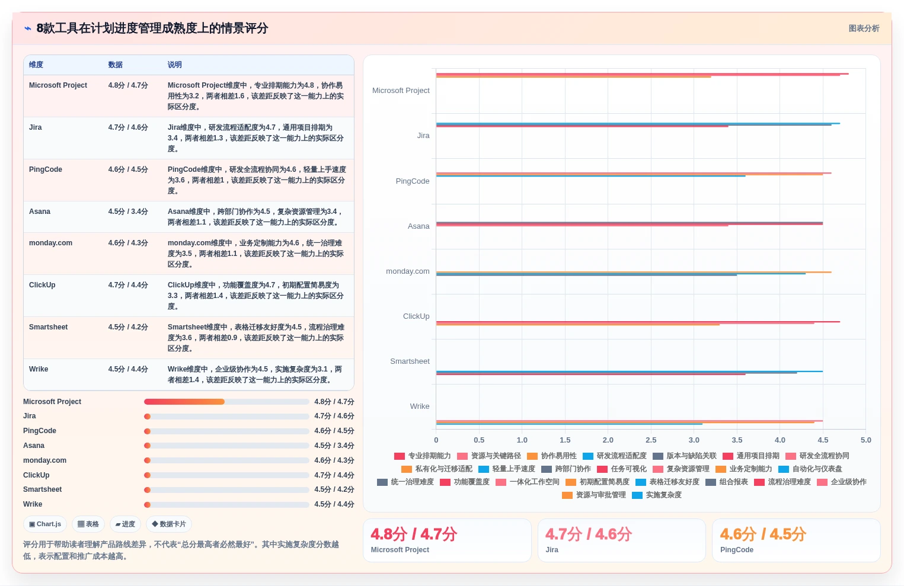Click the 统一治理难度 legend color swatch
Viewport: 904px width, 586px height.
[x=382, y=482]
